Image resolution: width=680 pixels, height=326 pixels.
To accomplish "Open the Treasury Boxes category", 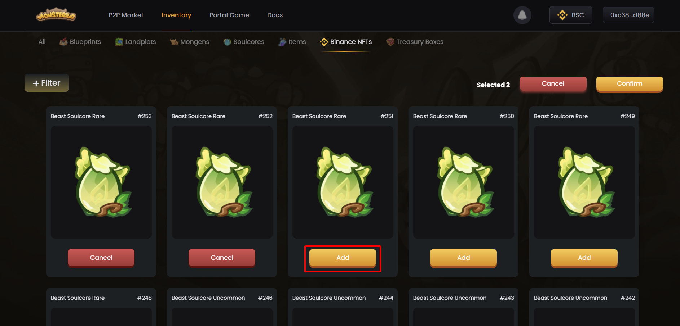I will click(x=415, y=42).
